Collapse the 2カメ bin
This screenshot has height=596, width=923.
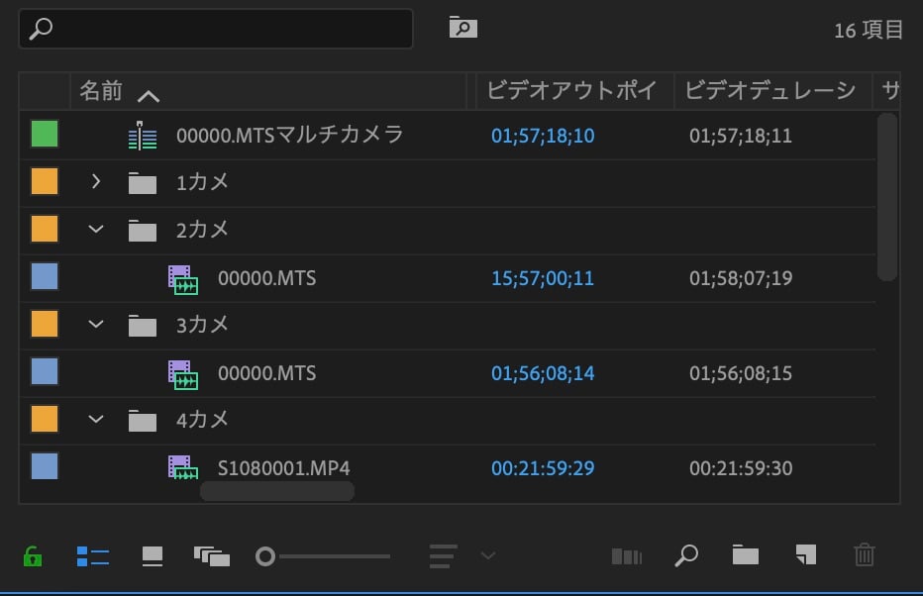pos(96,230)
